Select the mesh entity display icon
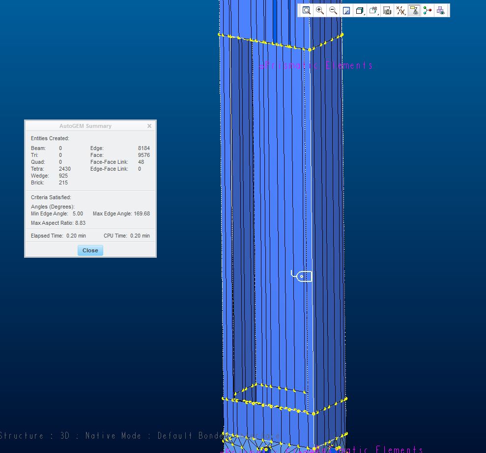The width and height of the screenshot is (486, 453). point(440,10)
